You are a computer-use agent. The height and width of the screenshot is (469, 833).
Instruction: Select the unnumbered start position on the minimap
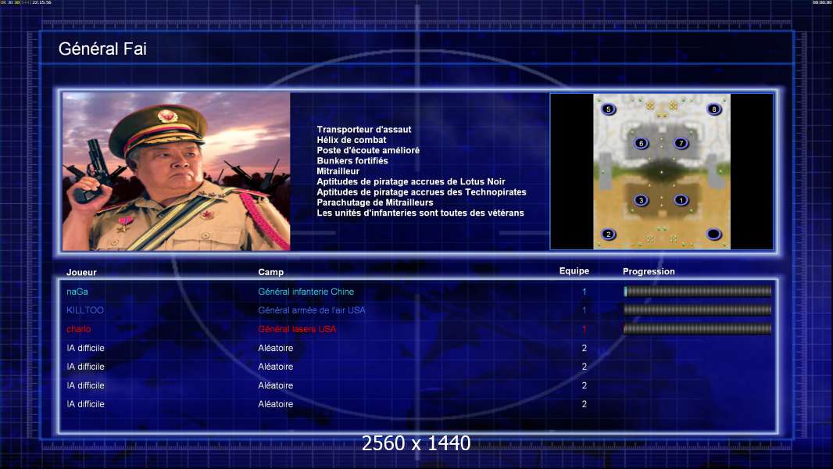click(x=714, y=234)
